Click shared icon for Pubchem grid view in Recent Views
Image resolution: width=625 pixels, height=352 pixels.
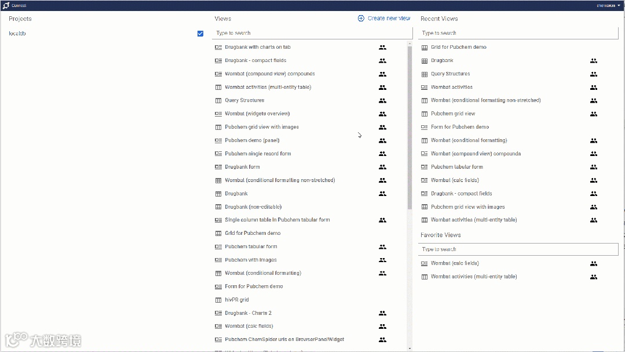(594, 114)
